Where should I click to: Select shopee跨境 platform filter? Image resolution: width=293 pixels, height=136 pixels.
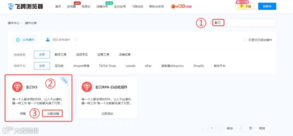tap(81, 66)
